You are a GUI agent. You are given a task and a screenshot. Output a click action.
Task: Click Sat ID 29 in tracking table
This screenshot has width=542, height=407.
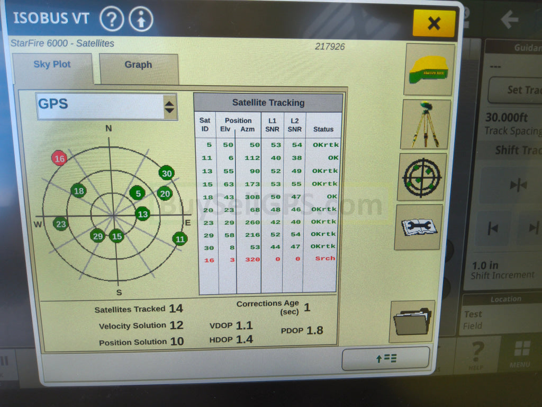[209, 235]
